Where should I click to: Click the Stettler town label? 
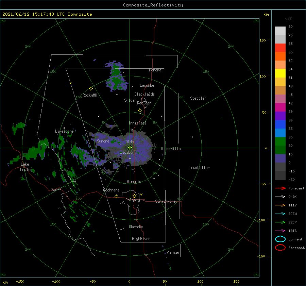198,98
